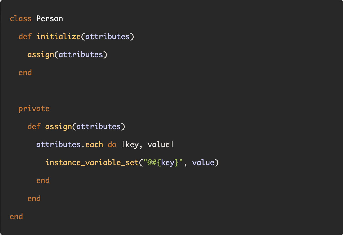Click attributes parameter in the assign definition
Image resolution: width=343 pixels, height=235 pixels.
[x=98, y=126]
